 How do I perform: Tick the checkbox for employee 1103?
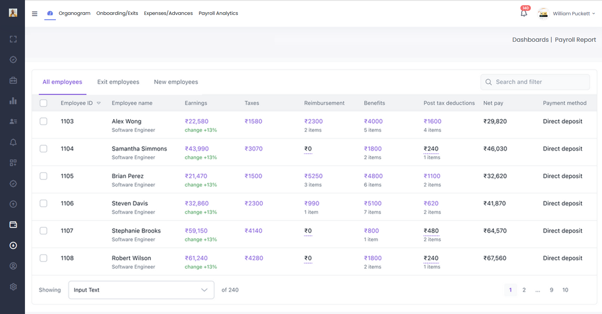(x=44, y=121)
